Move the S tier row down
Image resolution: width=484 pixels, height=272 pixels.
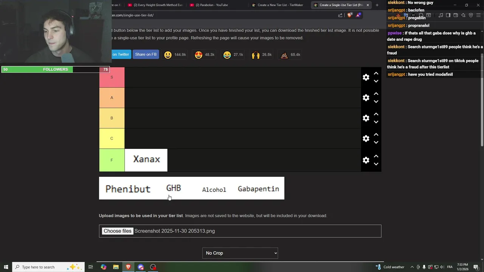click(x=376, y=81)
